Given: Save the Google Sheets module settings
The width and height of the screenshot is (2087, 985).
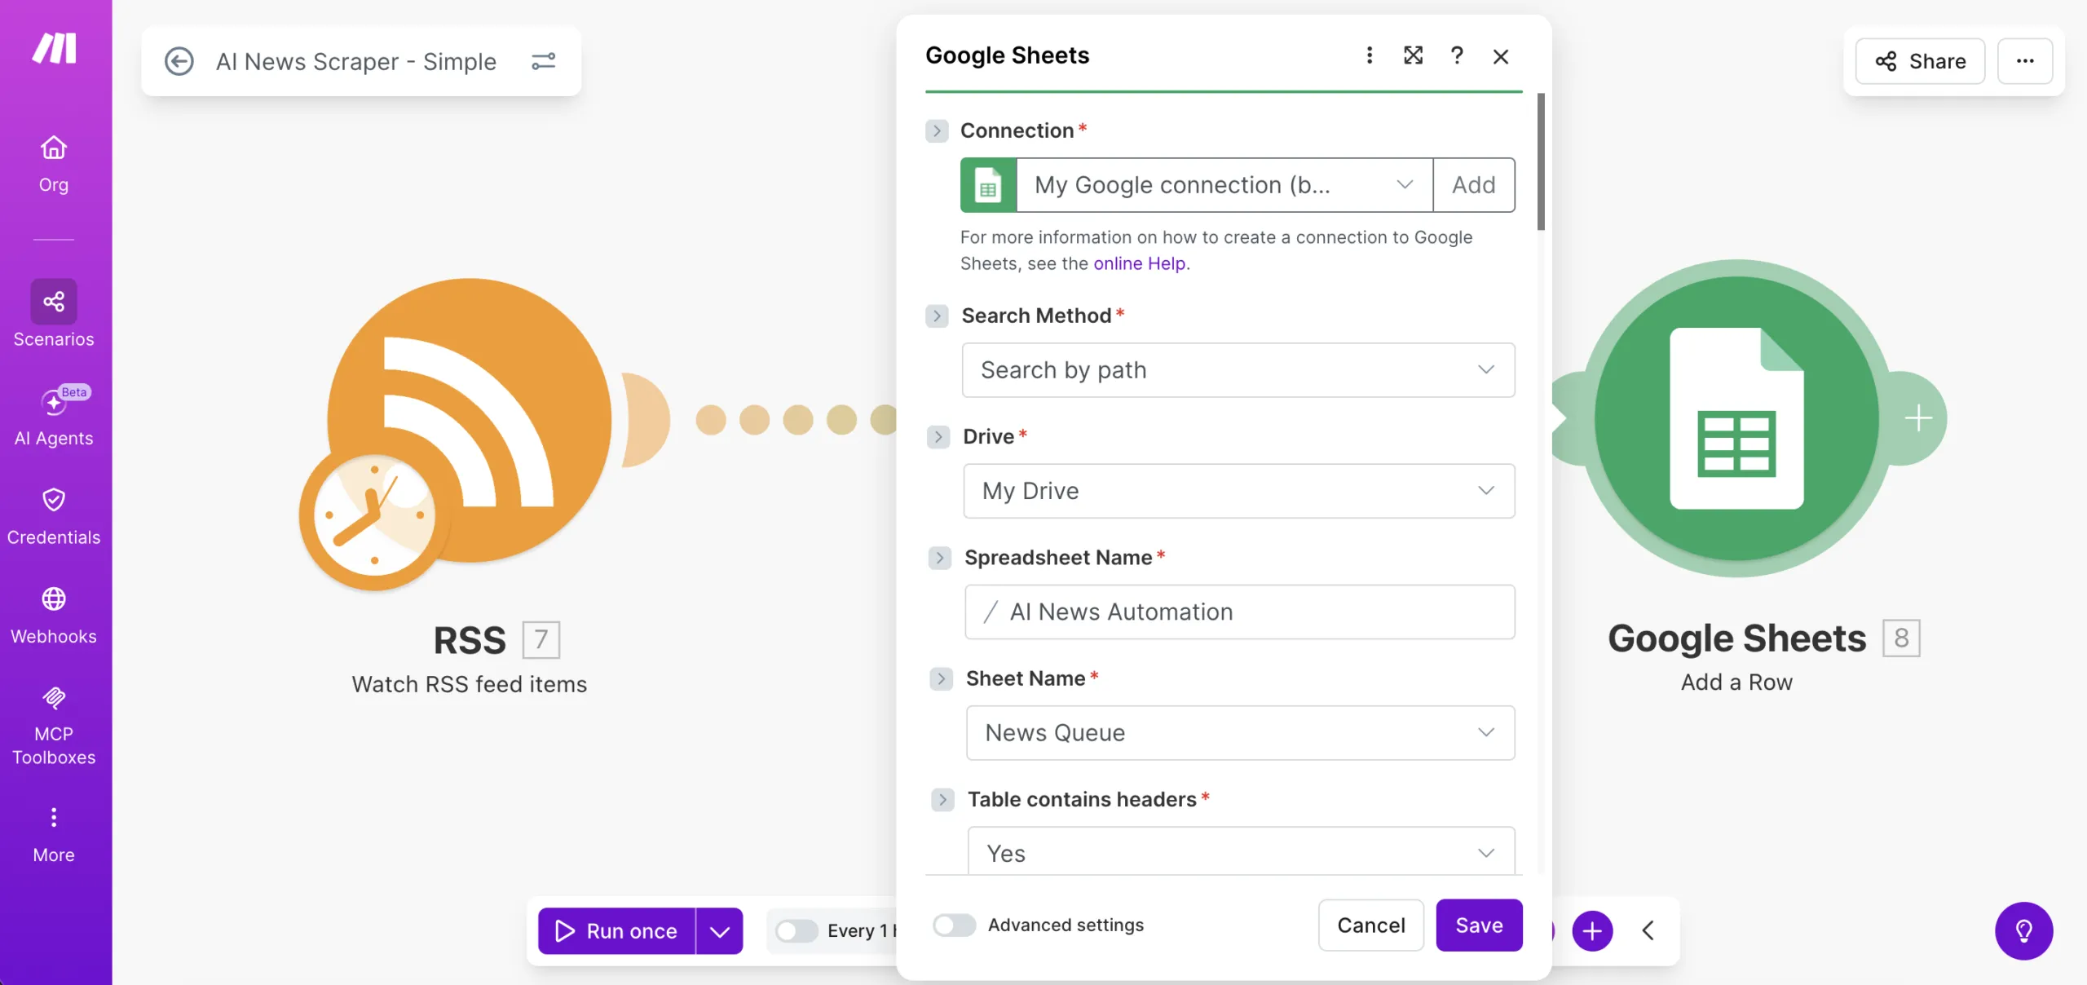Looking at the screenshot, I should pos(1479,925).
